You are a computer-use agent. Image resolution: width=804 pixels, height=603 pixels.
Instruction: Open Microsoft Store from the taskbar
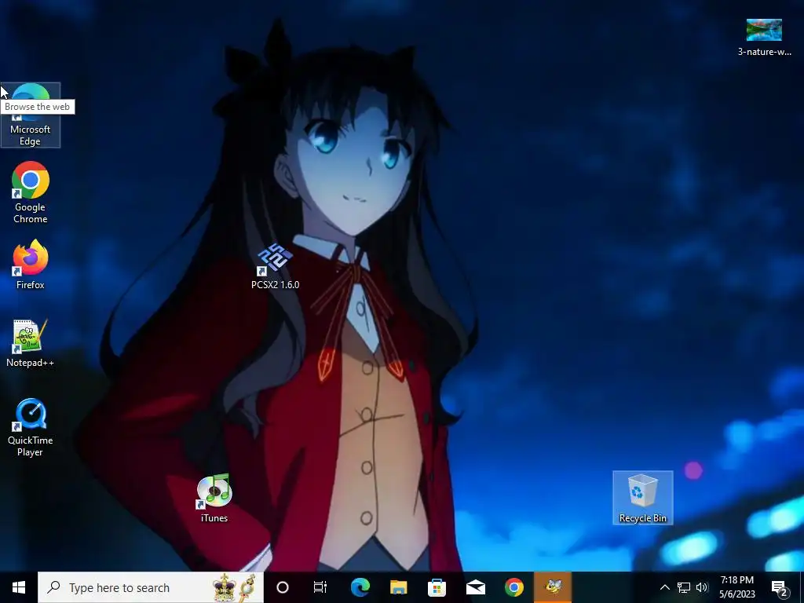[437, 587]
